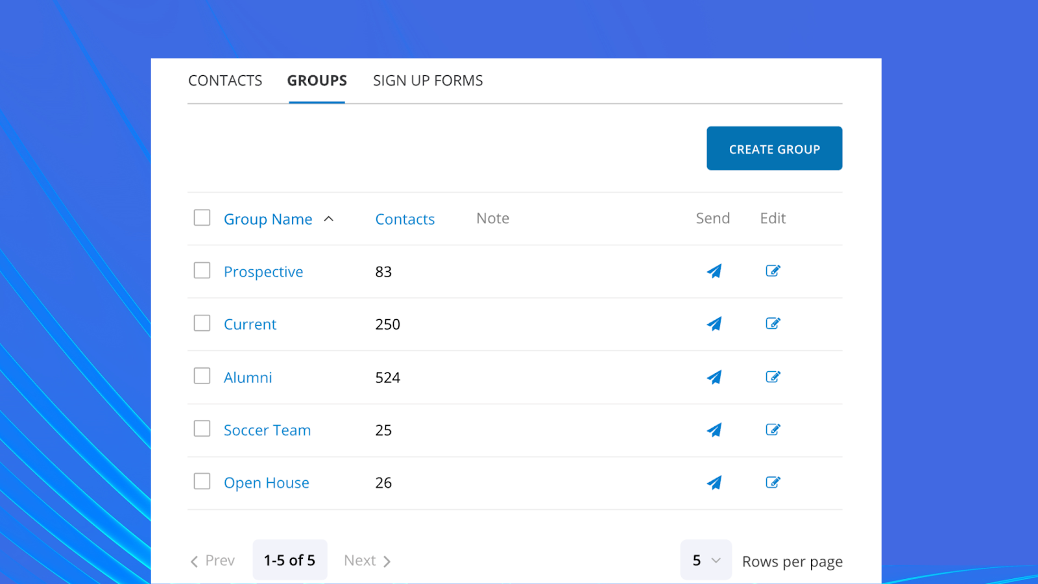The width and height of the screenshot is (1038, 584).
Task: Edit the Current group
Action: (773, 323)
